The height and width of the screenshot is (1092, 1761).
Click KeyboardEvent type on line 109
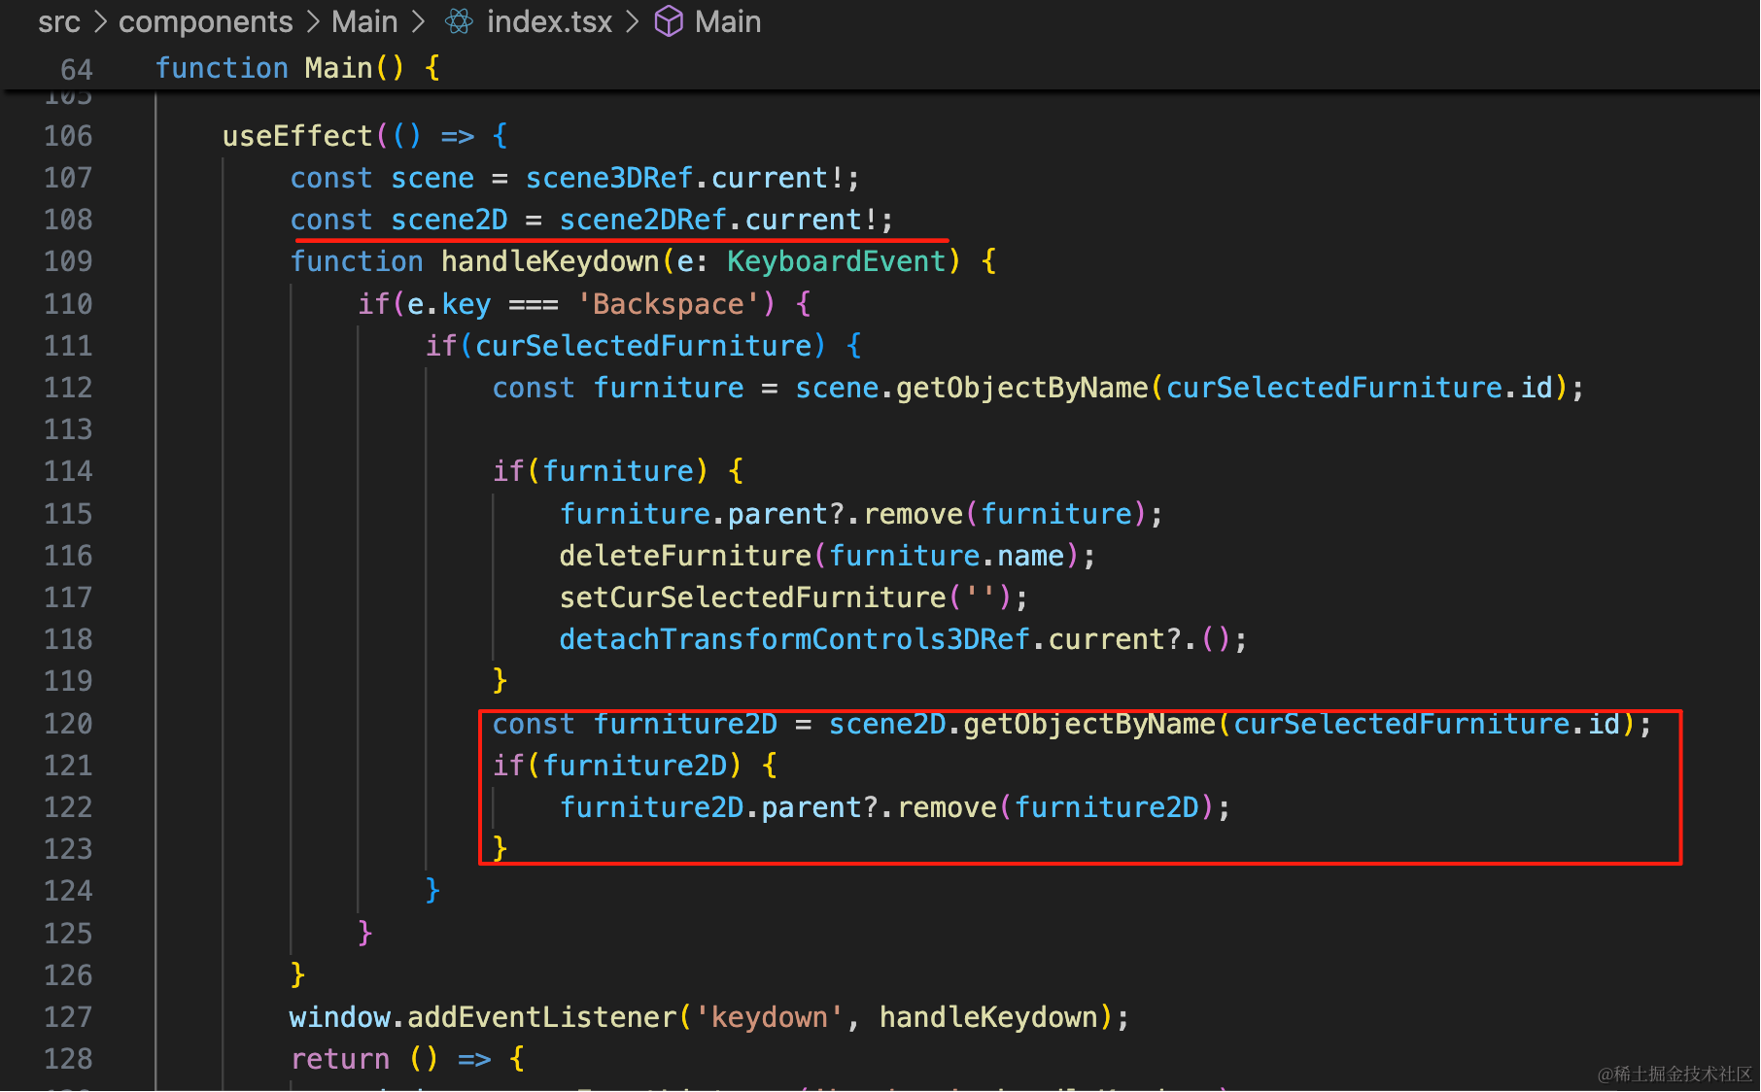[x=836, y=261]
